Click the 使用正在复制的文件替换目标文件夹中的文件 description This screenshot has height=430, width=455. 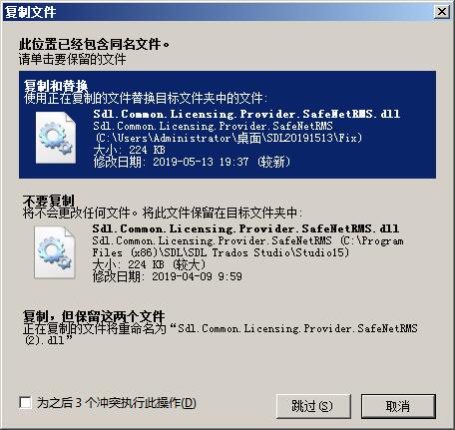click(146, 99)
